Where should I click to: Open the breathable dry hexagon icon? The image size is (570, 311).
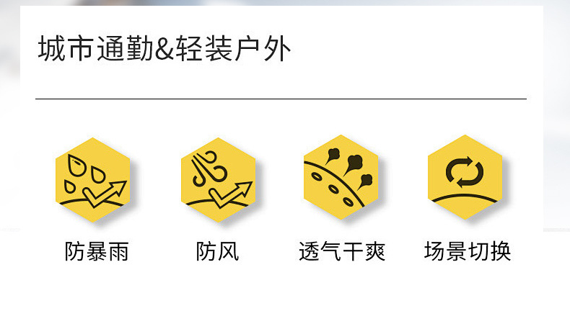[341, 177]
